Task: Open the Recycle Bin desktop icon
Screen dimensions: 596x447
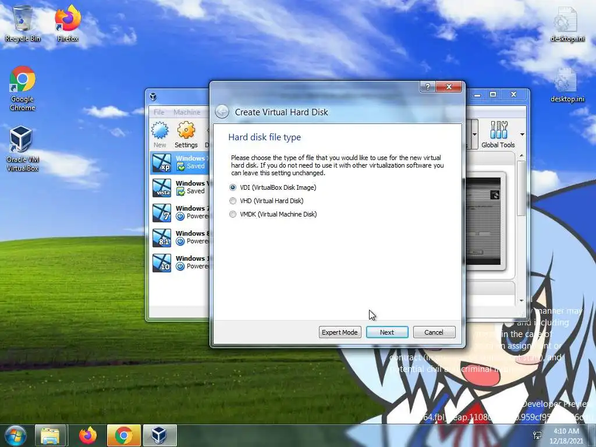Action: coord(23,23)
